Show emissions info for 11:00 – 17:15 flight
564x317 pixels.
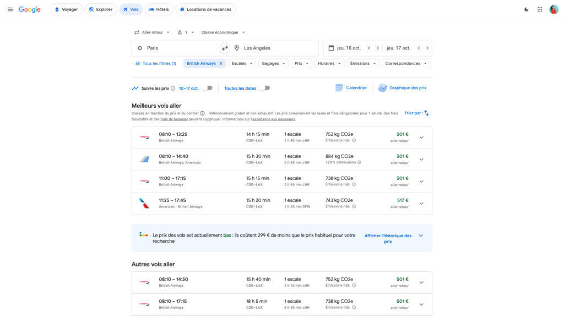point(354,184)
